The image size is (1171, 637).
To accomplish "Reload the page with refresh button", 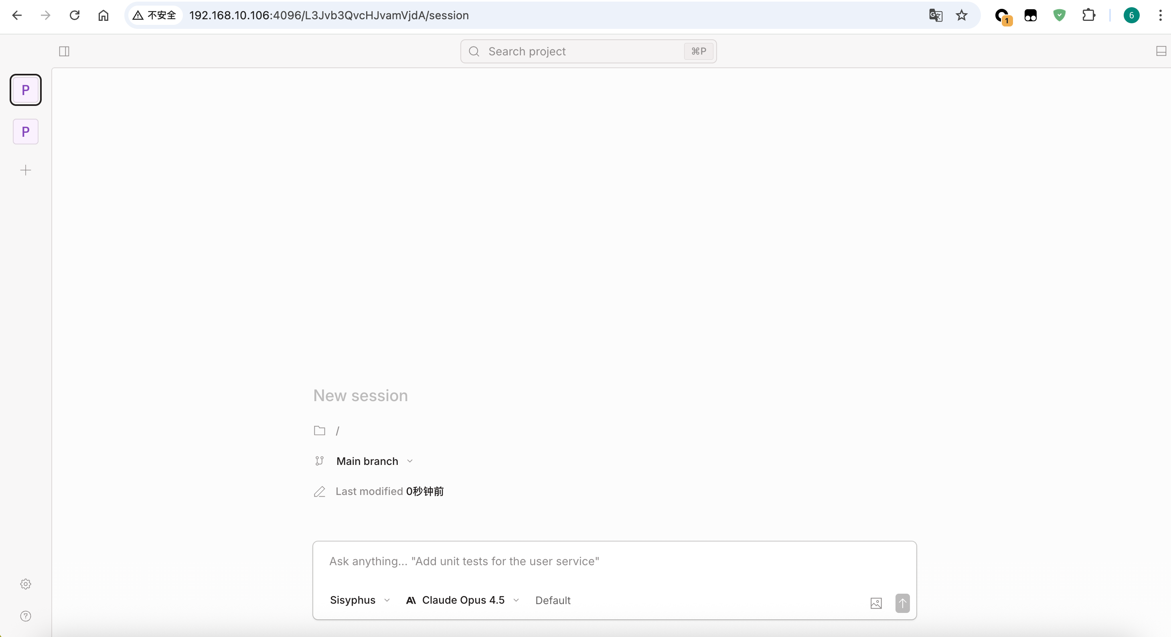I will pos(75,16).
